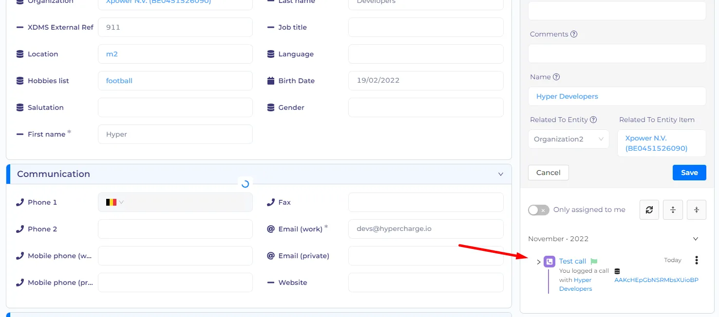Click the database icon beside Language
719x317 pixels.
pos(271,54)
